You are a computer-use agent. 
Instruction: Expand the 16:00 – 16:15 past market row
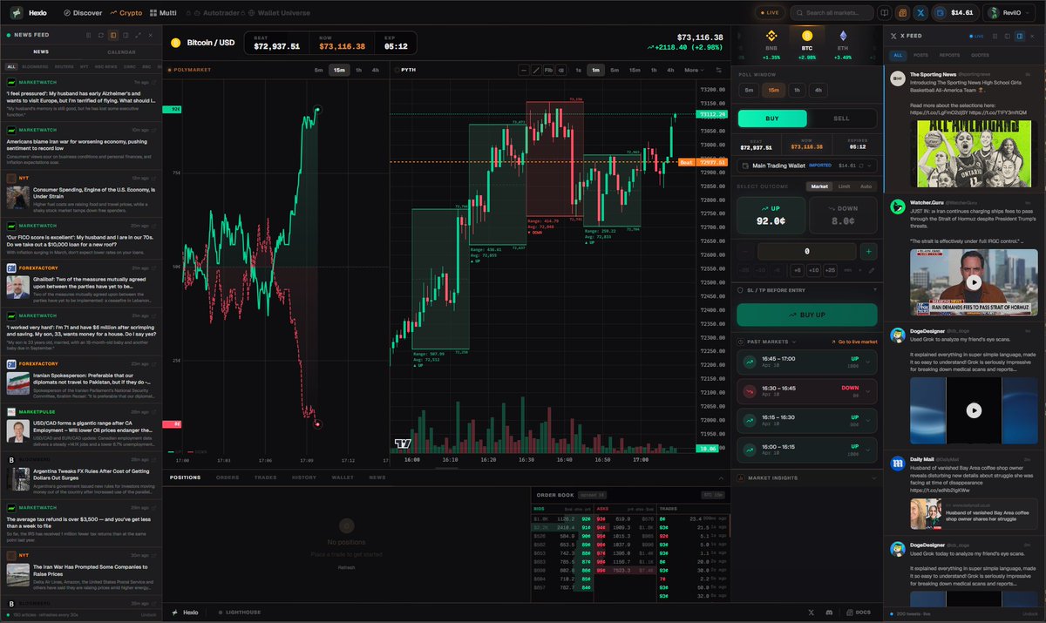click(x=807, y=450)
